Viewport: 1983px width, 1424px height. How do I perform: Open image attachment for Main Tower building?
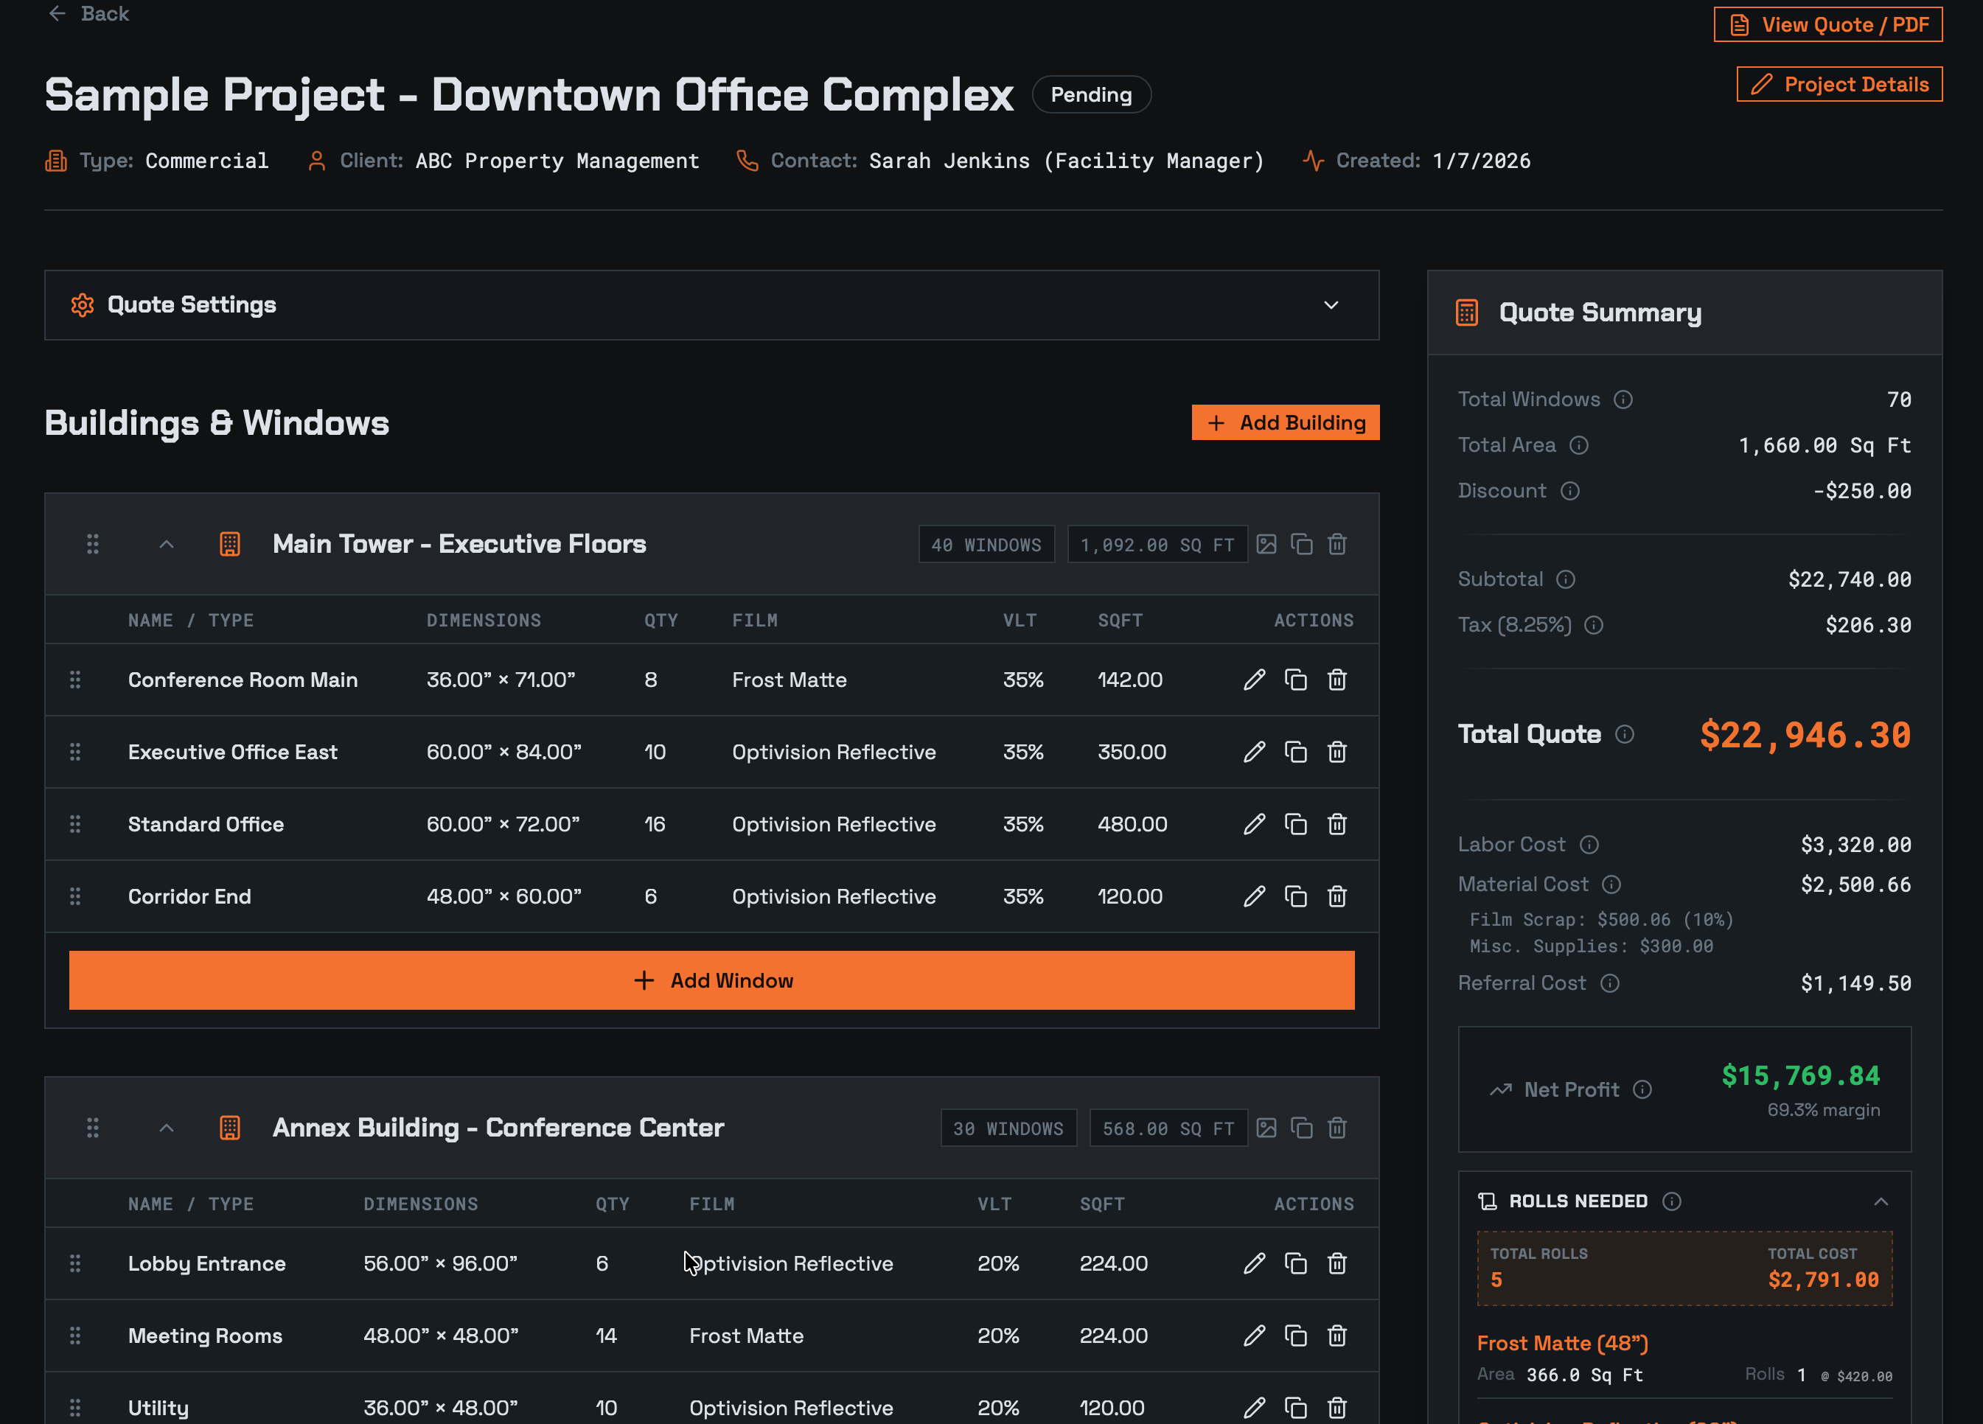(1267, 544)
